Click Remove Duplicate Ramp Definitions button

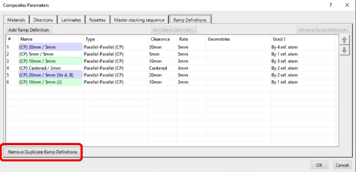[x=43, y=152]
